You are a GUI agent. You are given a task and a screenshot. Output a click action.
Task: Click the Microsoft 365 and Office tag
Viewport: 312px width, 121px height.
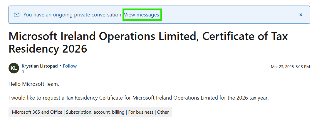click(x=37, y=112)
